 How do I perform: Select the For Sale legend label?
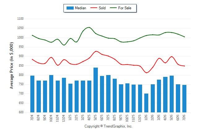tap(125, 8)
